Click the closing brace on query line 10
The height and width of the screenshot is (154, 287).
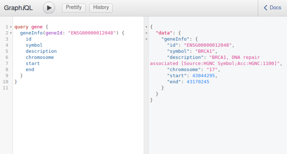coord(16,82)
